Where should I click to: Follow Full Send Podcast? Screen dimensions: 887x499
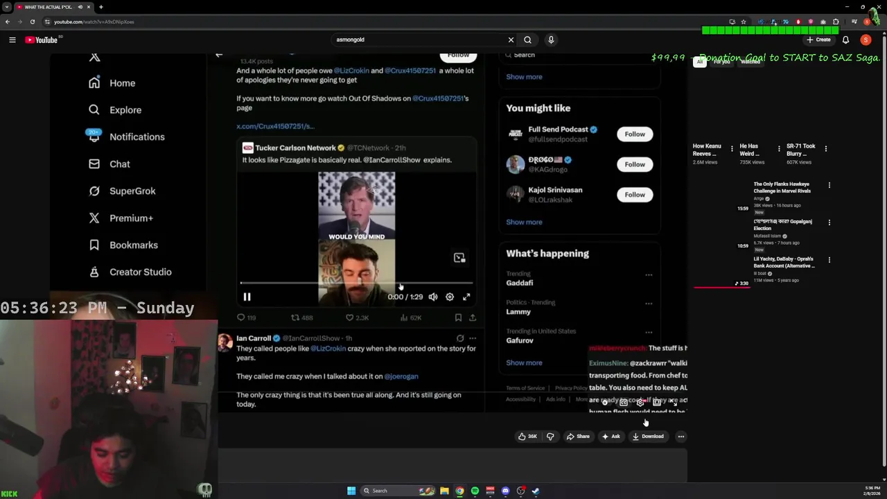(x=635, y=134)
